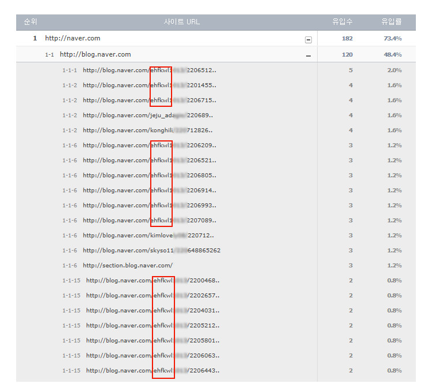
Task: Open the blog URL ending in 2201455..
Action: pyautogui.click(x=149, y=85)
